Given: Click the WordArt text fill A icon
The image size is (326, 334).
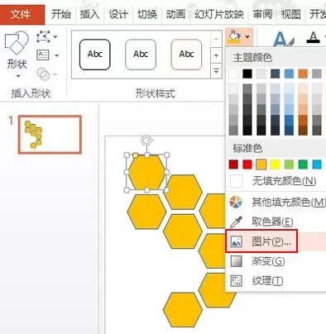Looking at the screenshot, I should 283,39.
